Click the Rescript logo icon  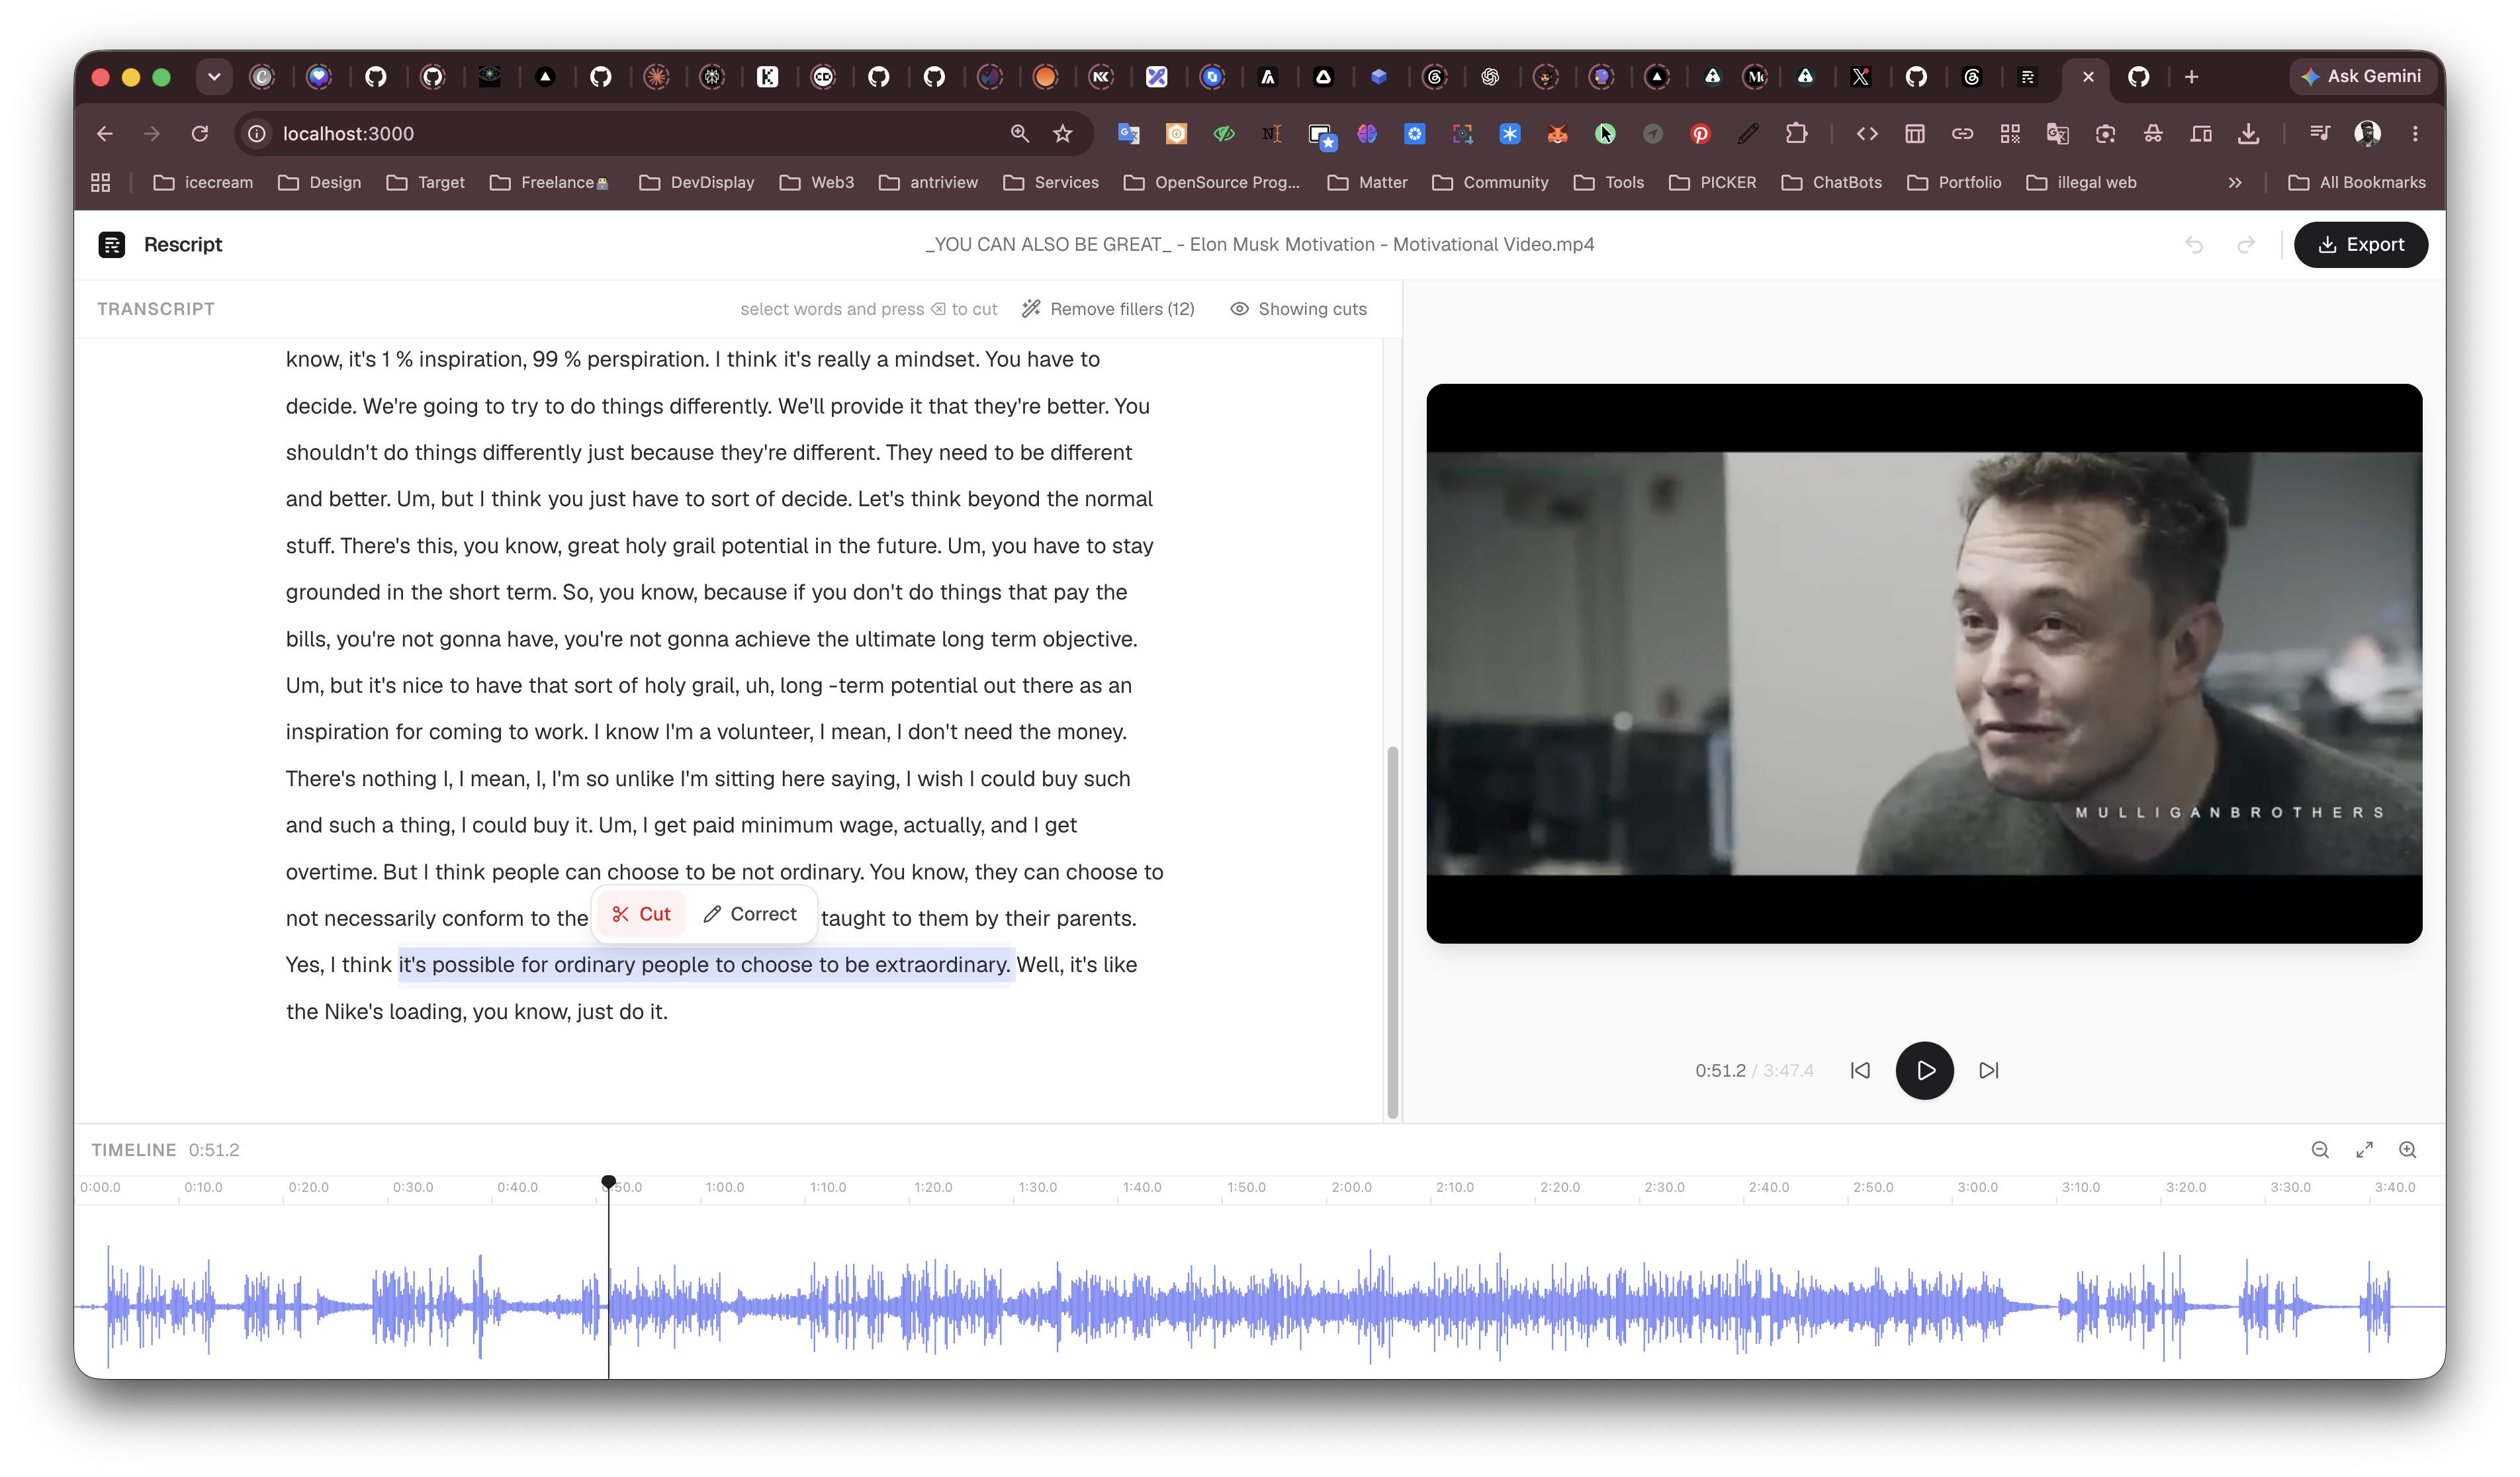click(x=111, y=245)
